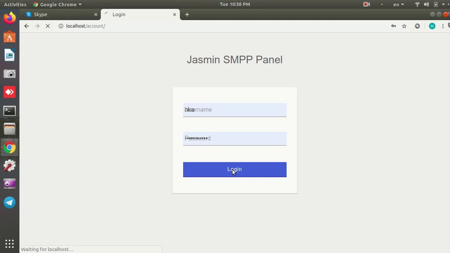Screen dimensions: 450x253
Task: Open Google Chrome dock icon
Action: point(9,148)
